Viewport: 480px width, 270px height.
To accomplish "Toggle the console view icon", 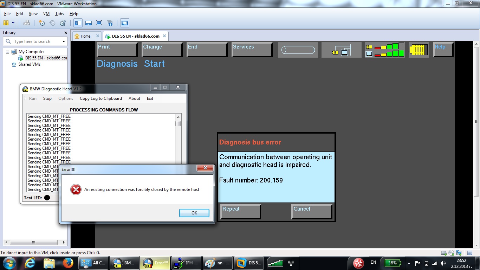I will click(x=125, y=23).
